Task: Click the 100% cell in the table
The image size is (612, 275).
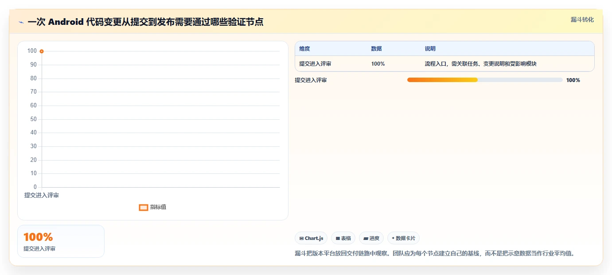Action: 378,64
